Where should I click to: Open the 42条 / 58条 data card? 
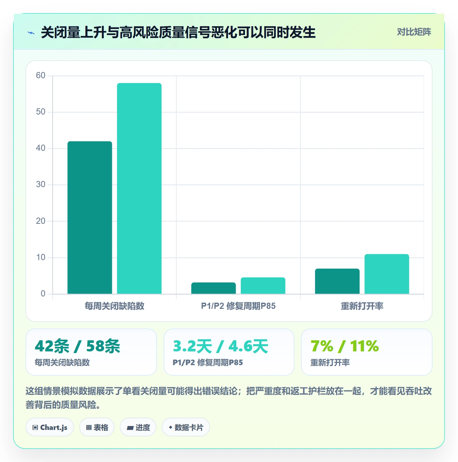91,352
